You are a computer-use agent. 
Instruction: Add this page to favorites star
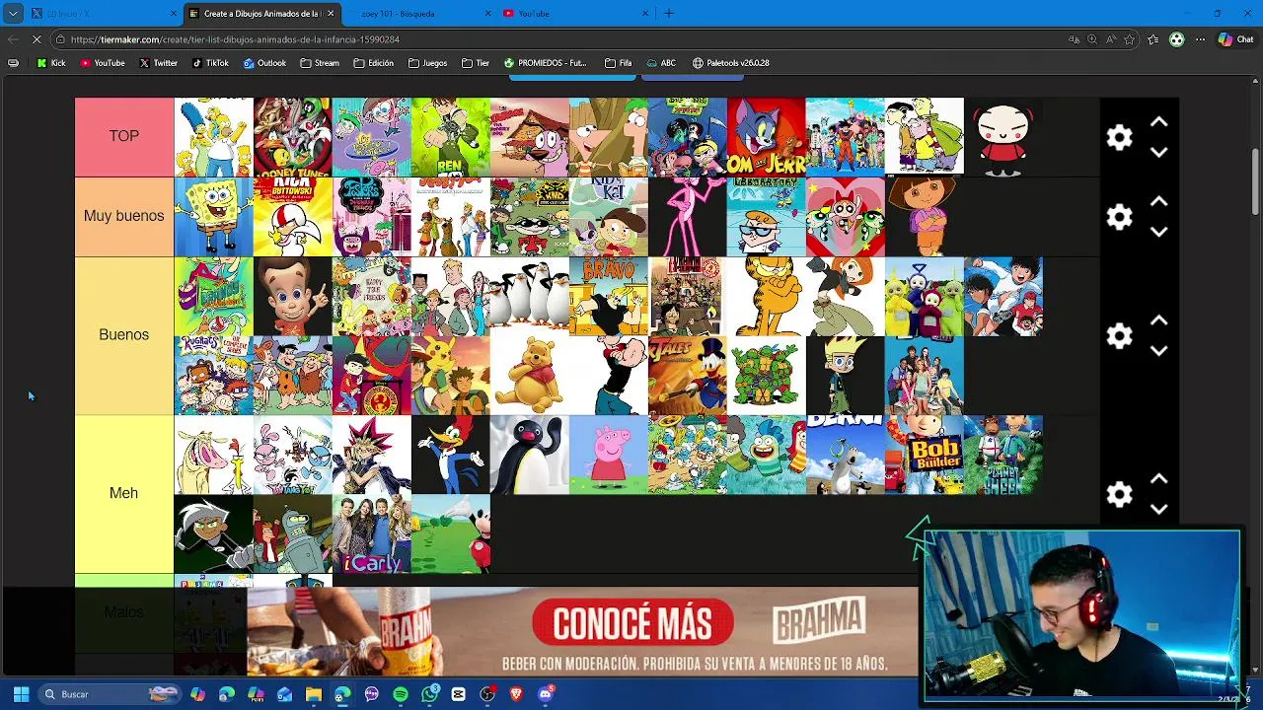click(1130, 39)
